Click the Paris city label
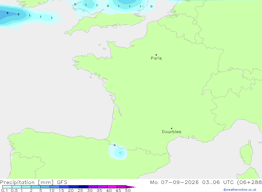The width and height of the screenshot is (262, 192). tap(156, 58)
